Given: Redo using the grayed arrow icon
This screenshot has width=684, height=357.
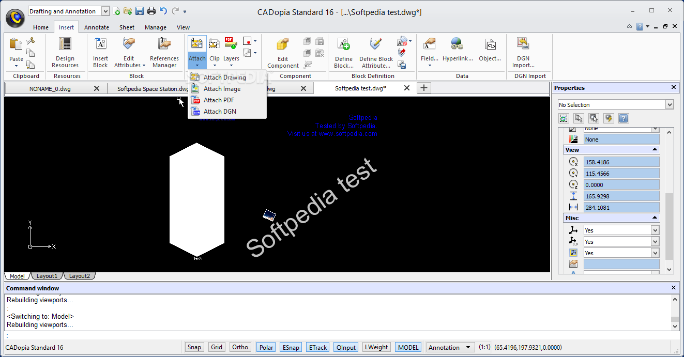Looking at the screenshot, I should click(175, 11).
